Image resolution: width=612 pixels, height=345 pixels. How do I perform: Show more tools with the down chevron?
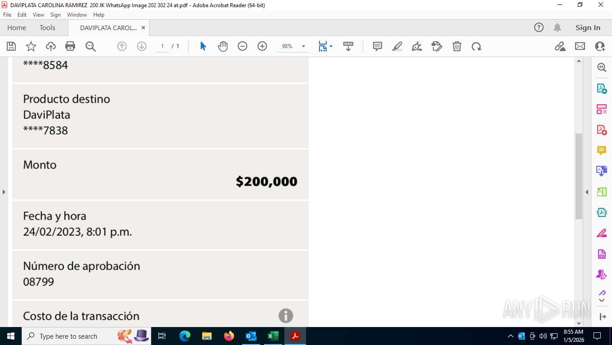(602, 300)
